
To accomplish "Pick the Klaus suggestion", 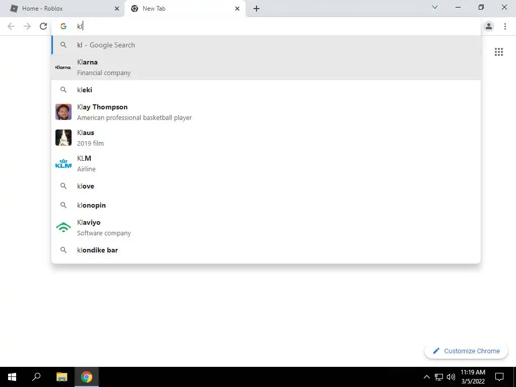I will coord(266,138).
